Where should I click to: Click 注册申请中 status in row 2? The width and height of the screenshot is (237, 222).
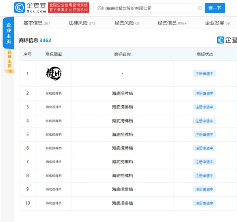pos(204,93)
